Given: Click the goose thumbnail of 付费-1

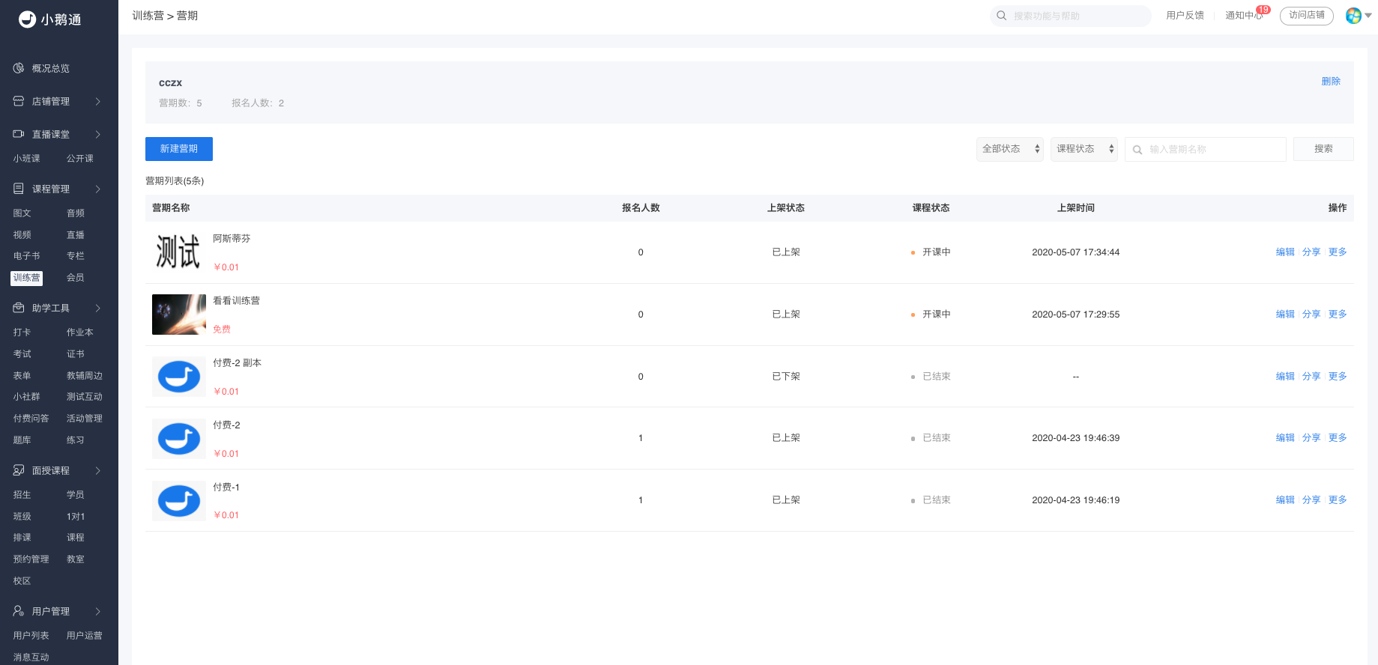Looking at the screenshot, I should [179, 501].
